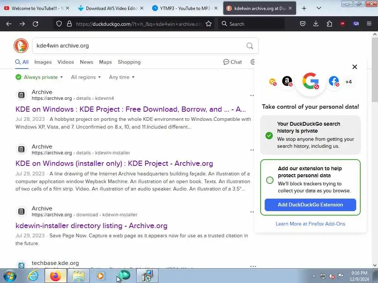Go back with the browser back arrow

[x=9, y=24]
